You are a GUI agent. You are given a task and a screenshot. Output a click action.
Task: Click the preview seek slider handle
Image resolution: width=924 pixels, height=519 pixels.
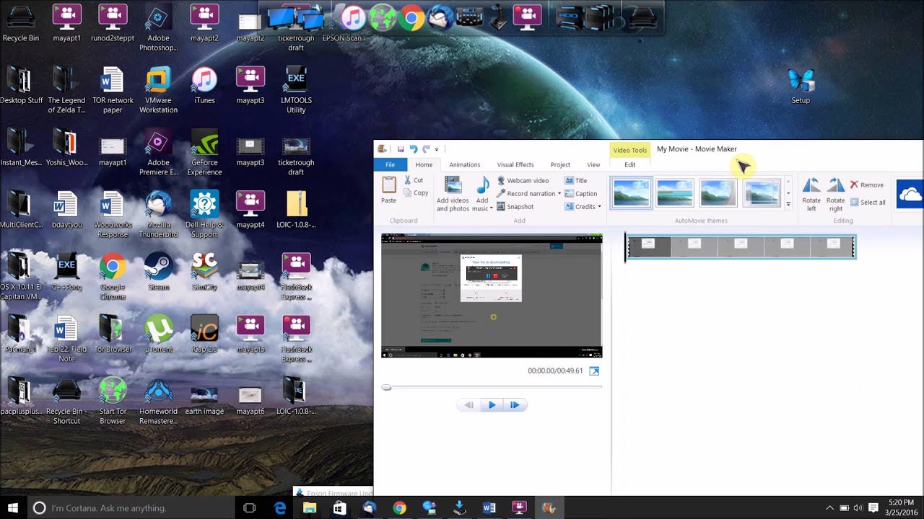pos(387,387)
